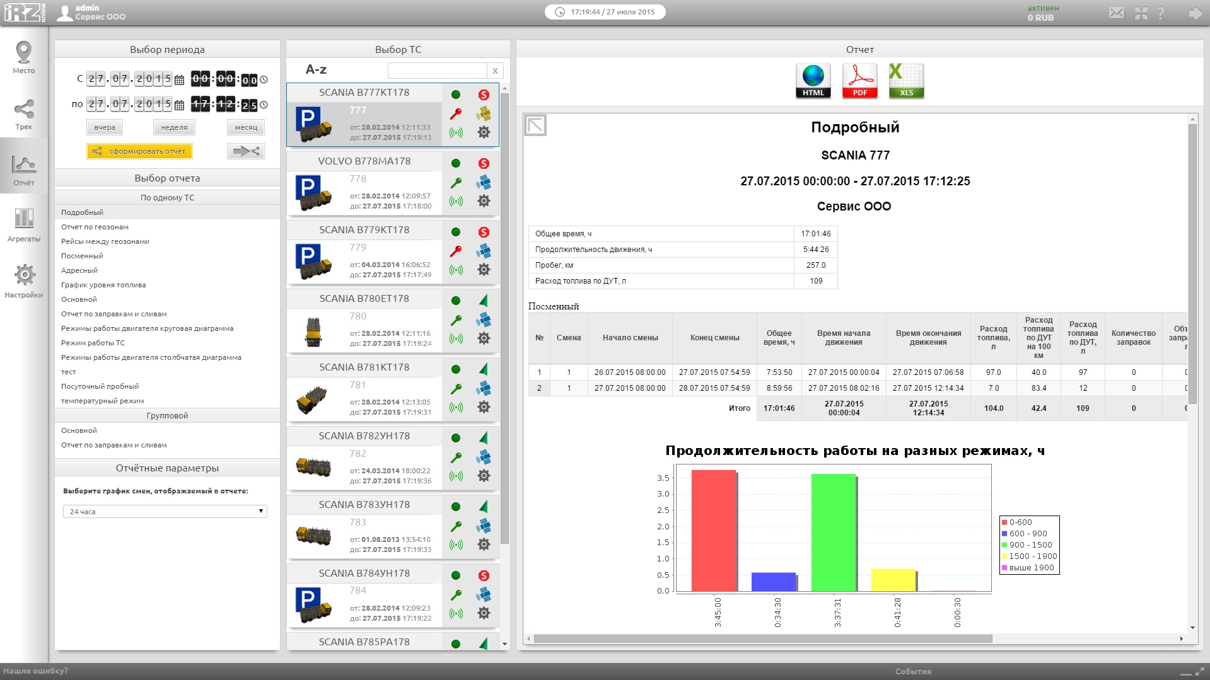Click report horizontal scrollbar
Screen dimensions: 1210x680
[763, 638]
